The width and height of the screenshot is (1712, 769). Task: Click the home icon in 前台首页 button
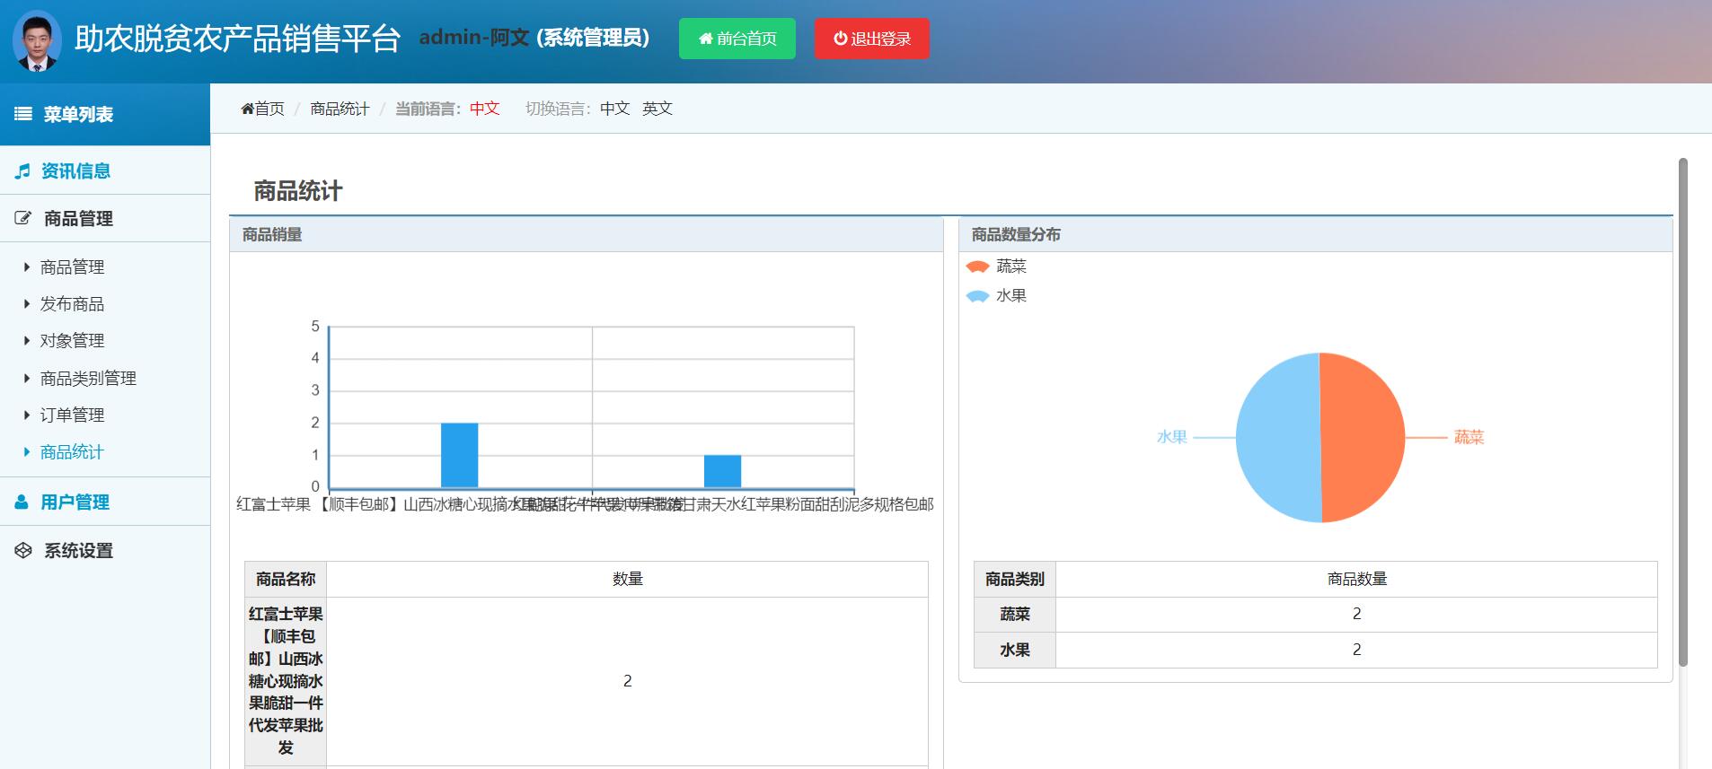pos(705,39)
